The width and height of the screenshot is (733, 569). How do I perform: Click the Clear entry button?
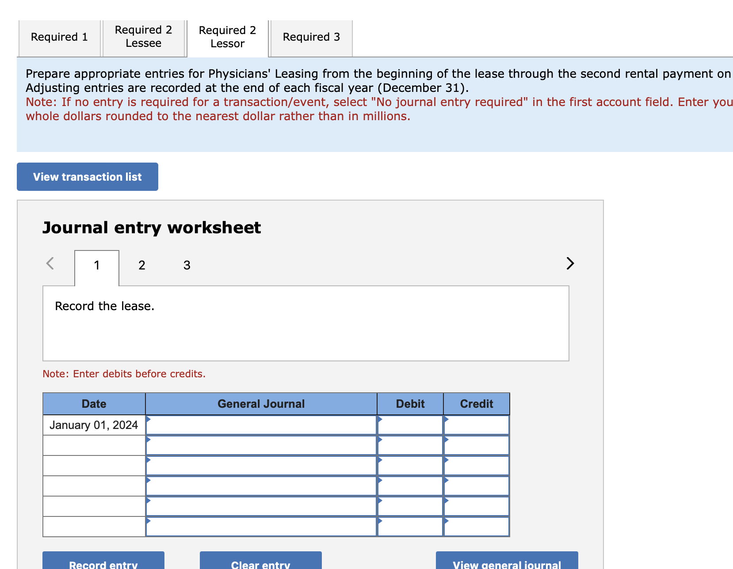click(x=261, y=560)
